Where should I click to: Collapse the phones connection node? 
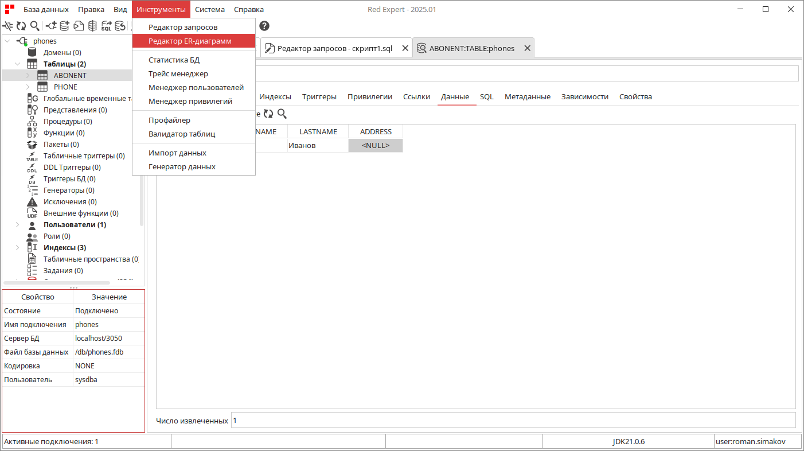(x=7, y=41)
